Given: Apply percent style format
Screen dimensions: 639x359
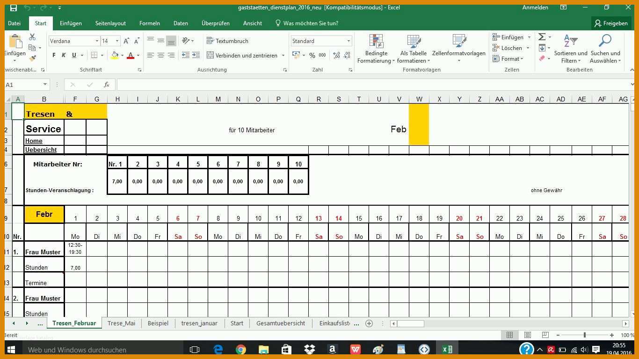Looking at the screenshot, I should coord(312,55).
